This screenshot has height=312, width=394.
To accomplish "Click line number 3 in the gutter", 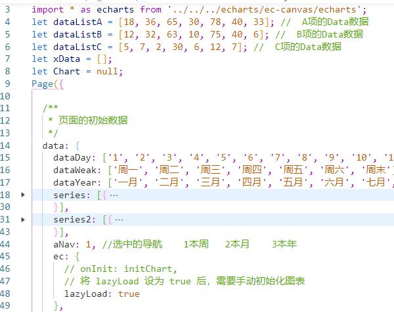I will (x=7, y=10).
